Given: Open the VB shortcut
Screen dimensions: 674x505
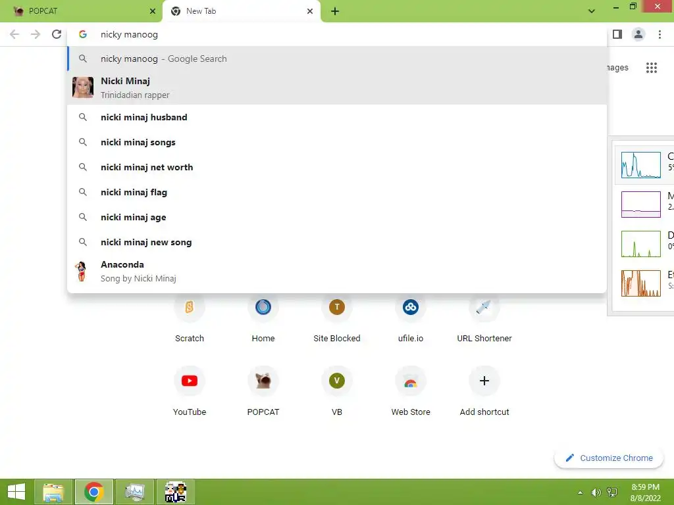Looking at the screenshot, I should tap(337, 391).
